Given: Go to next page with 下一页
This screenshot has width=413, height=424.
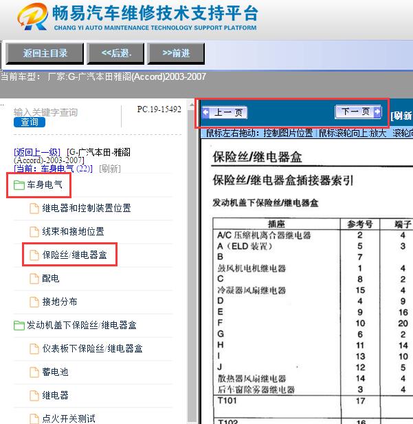Looking at the screenshot, I should tap(358, 112).
